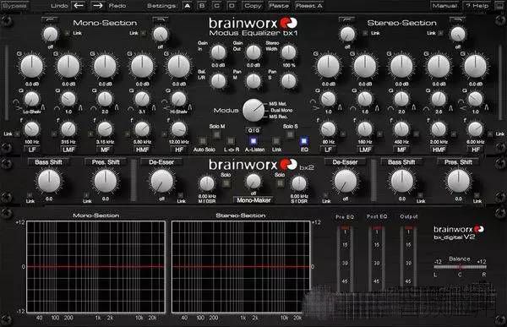507x327 pixels.
Task: Click the Balance meter strip
Action: (460, 267)
